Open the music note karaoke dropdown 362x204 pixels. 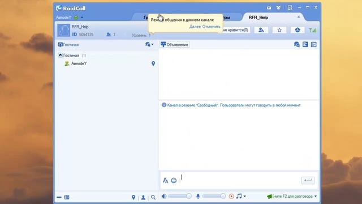tap(241, 196)
